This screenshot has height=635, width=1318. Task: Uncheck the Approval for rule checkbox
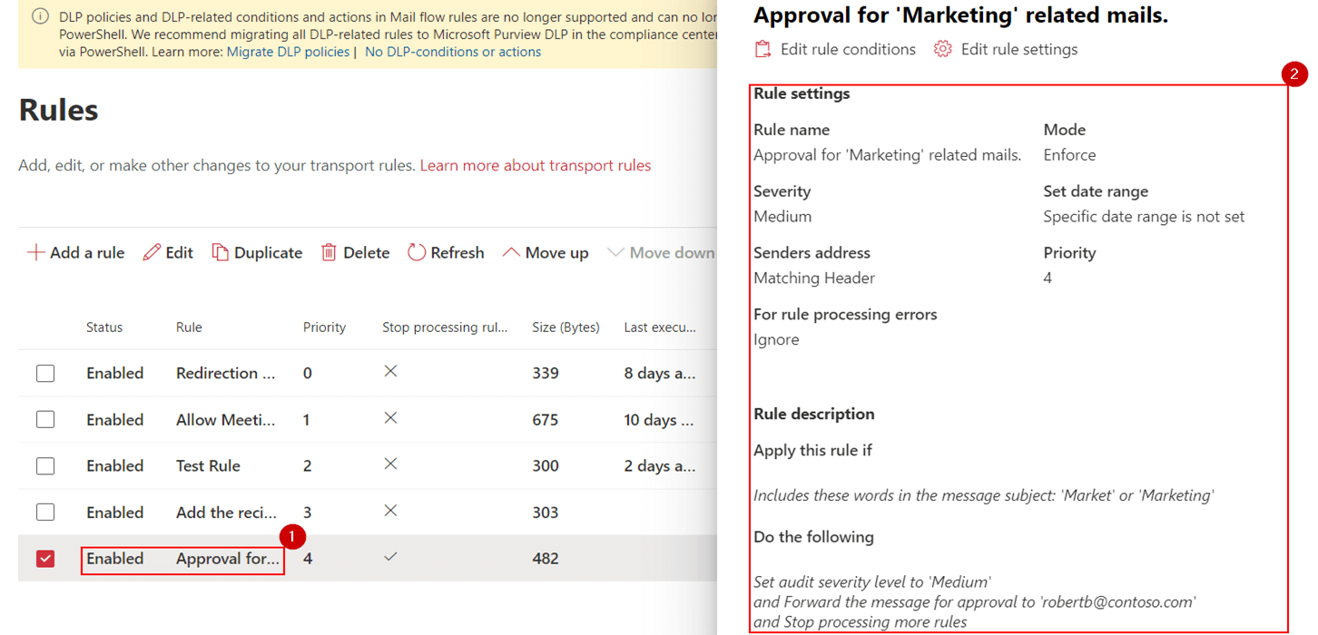click(x=45, y=559)
